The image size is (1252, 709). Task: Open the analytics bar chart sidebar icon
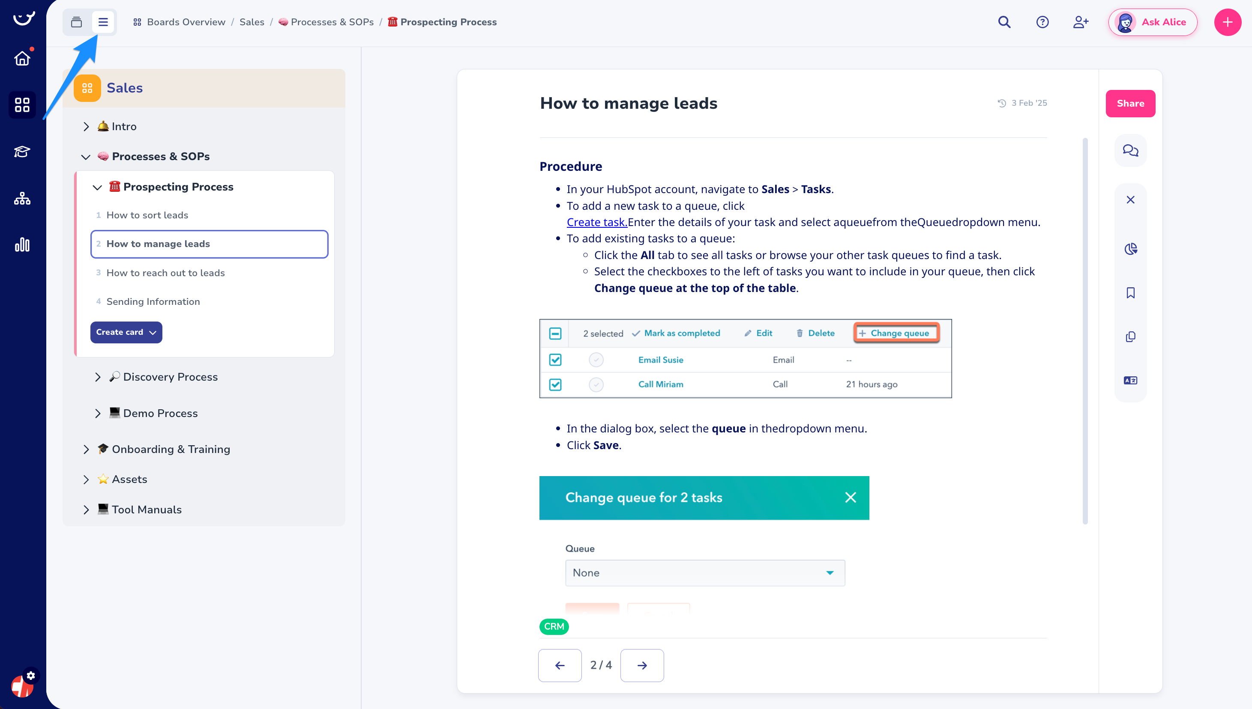pos(22,244)
